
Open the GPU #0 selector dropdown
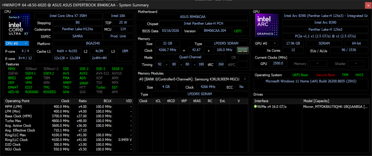pos(266,44)
